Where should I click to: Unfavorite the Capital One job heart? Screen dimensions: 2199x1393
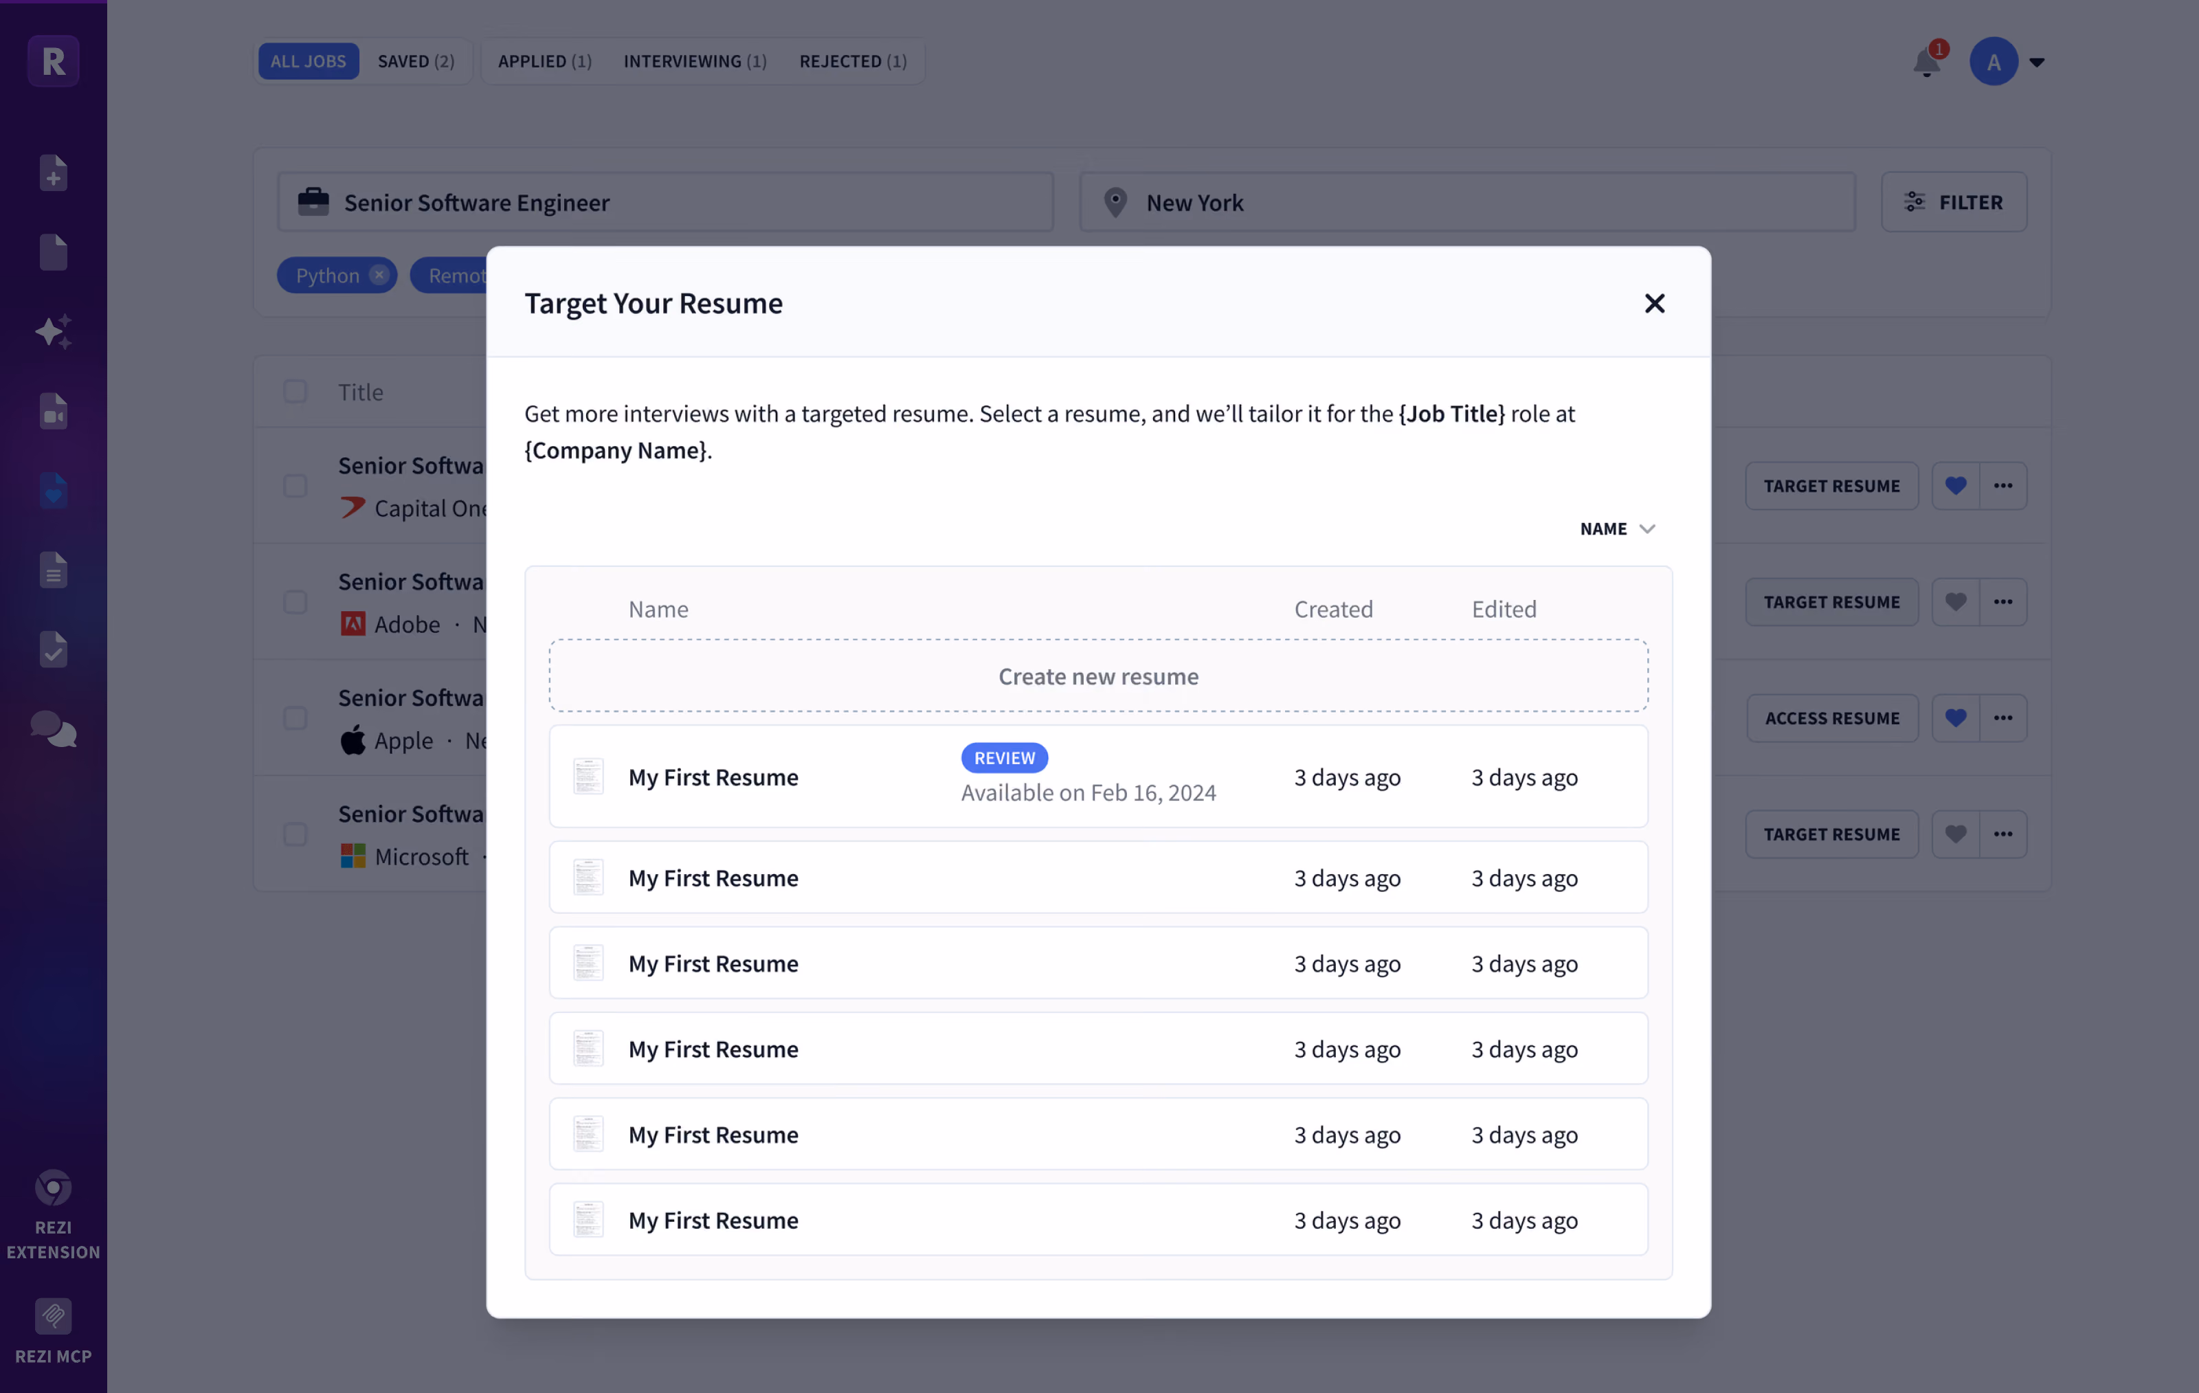pyautogui.click(x=1955, y=486)
